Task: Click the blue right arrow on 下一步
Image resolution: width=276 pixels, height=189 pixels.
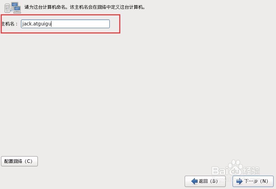Action: click(239, 181)
